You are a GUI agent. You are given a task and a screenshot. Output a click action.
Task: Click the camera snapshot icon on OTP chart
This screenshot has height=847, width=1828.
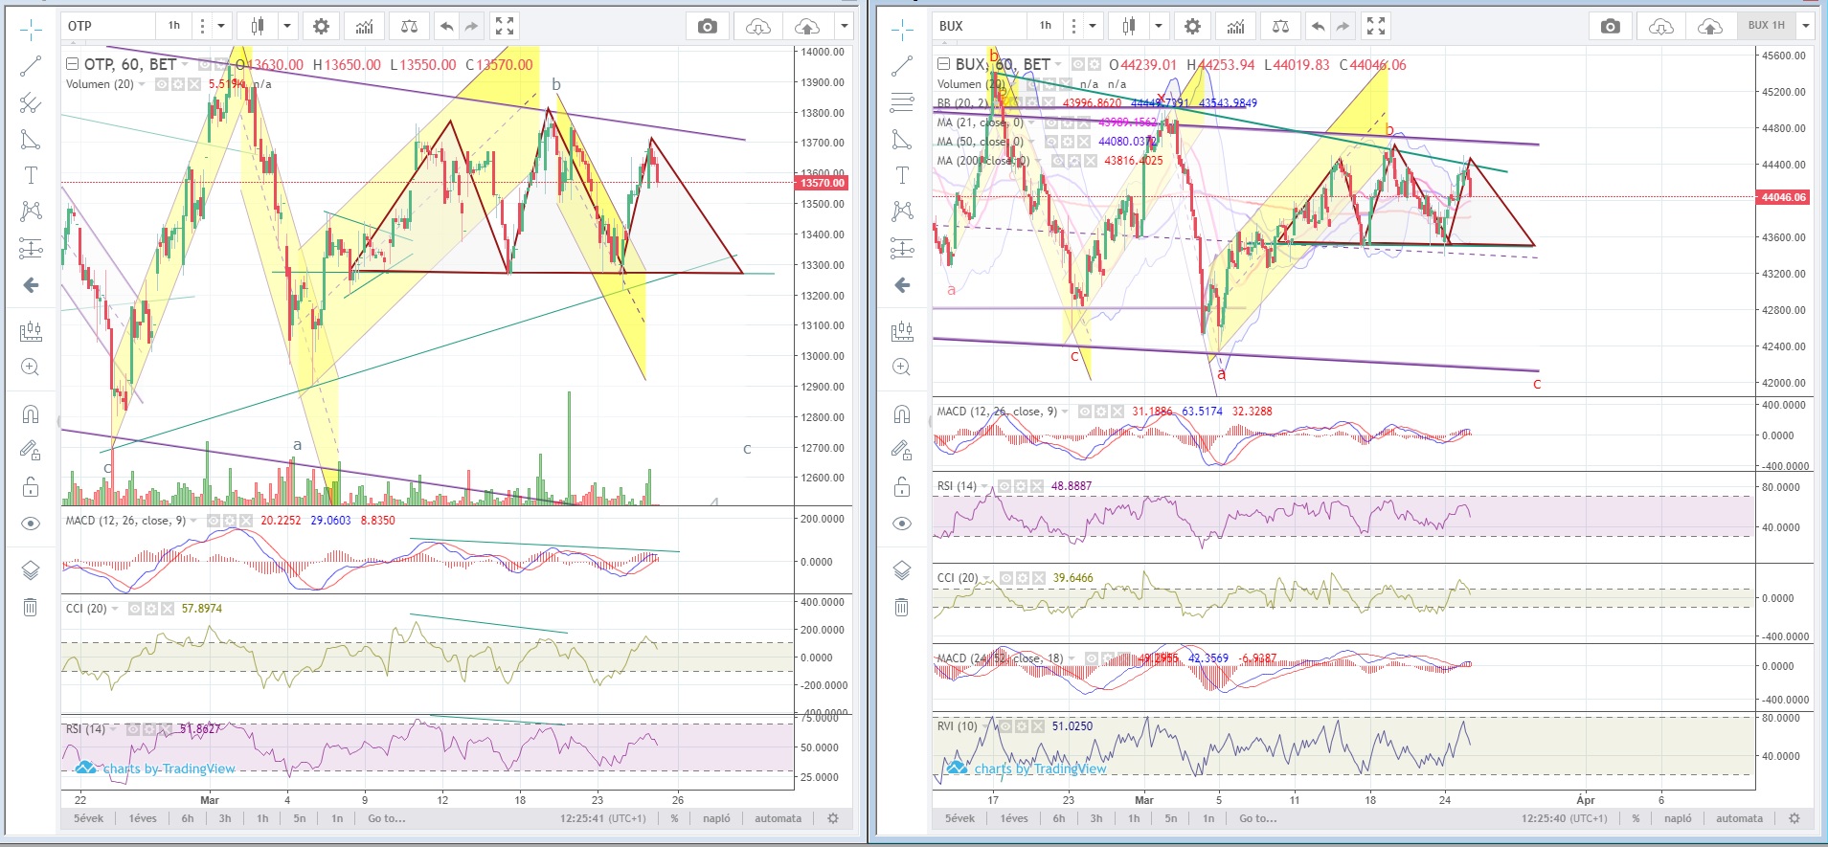tap(707, 26)
